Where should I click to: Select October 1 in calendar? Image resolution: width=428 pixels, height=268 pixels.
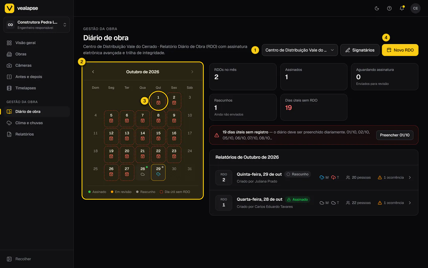point(158,101)
